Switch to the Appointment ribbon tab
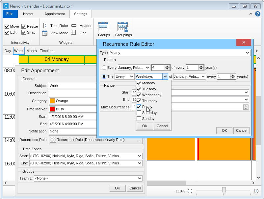264x199 pixels. 55,14
